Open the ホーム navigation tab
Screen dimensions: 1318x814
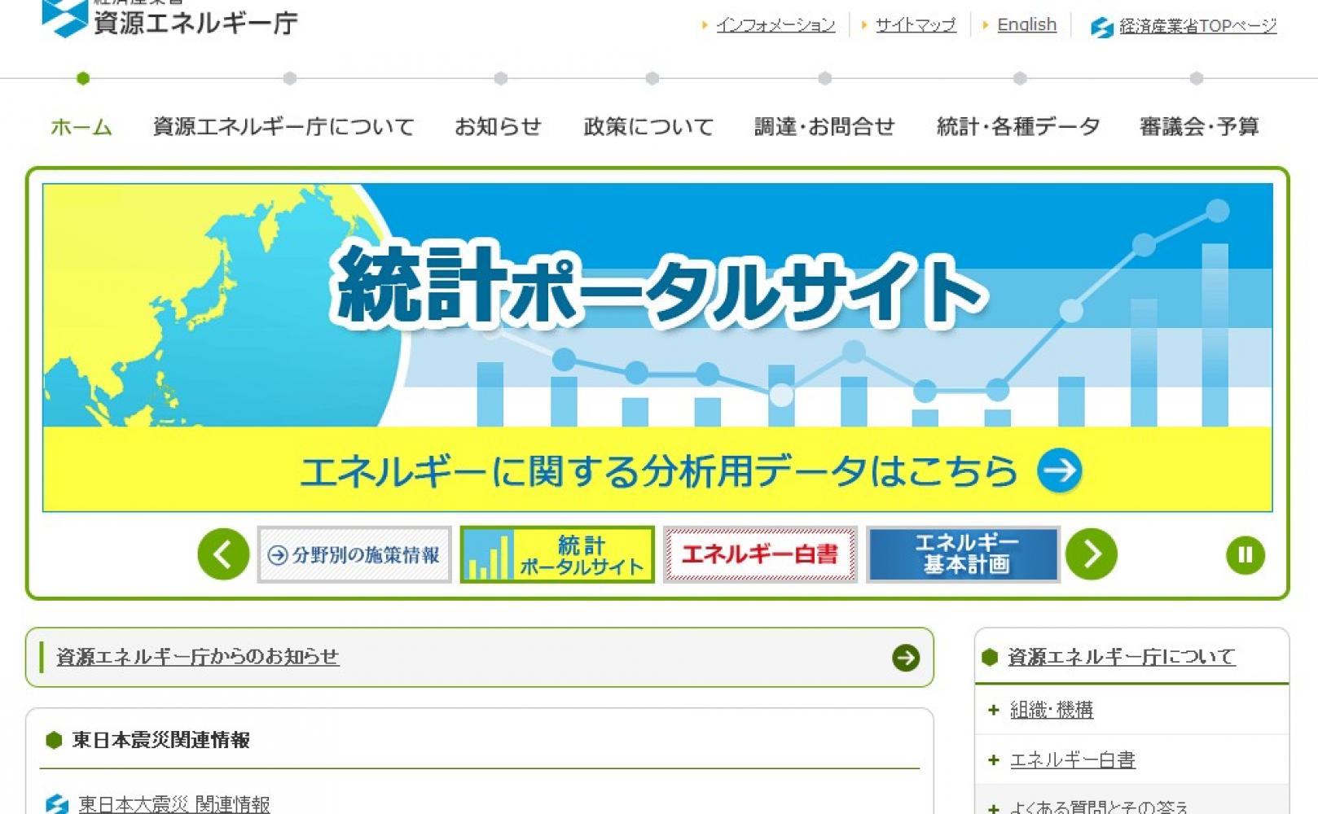click(x=81, y=127)
